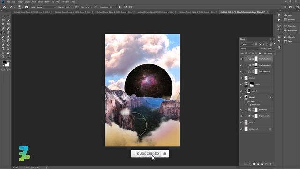Screen dimensions: 300x169
Task: Open the Search icon at top right
Action: (285, 7)
